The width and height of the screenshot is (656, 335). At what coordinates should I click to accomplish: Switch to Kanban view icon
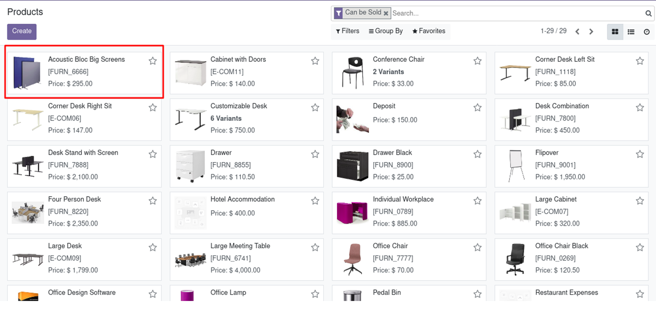(615, 32)
